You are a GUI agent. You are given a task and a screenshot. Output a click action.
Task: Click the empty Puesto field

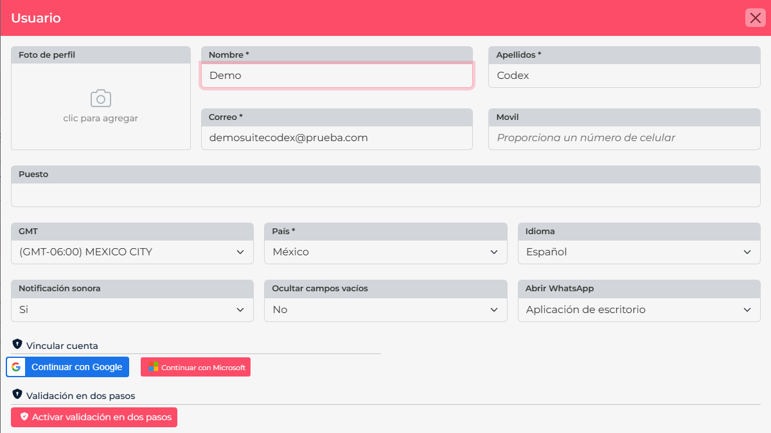click(x=385, y=194)
